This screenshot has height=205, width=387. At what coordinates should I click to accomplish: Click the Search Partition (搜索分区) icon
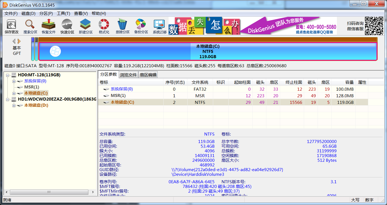[30, 26]
